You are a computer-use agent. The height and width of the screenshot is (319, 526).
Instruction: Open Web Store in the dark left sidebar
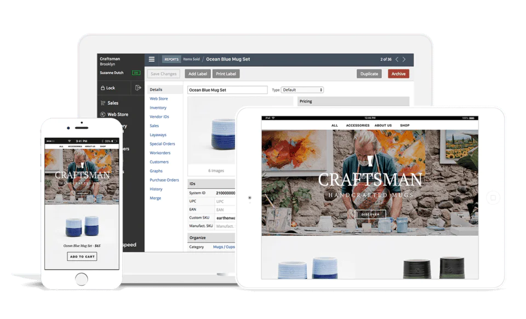114,115
